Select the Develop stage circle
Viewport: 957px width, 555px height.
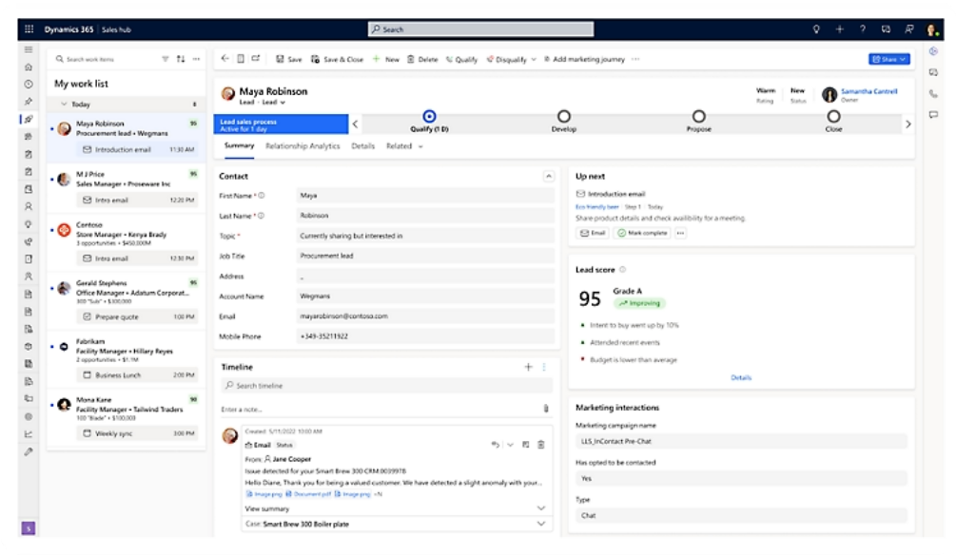point(564,116)
